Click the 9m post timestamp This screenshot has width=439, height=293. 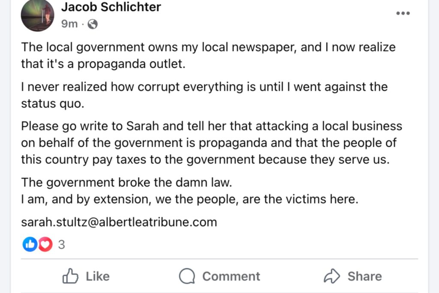pyautogui.click(x=70, y=24)
